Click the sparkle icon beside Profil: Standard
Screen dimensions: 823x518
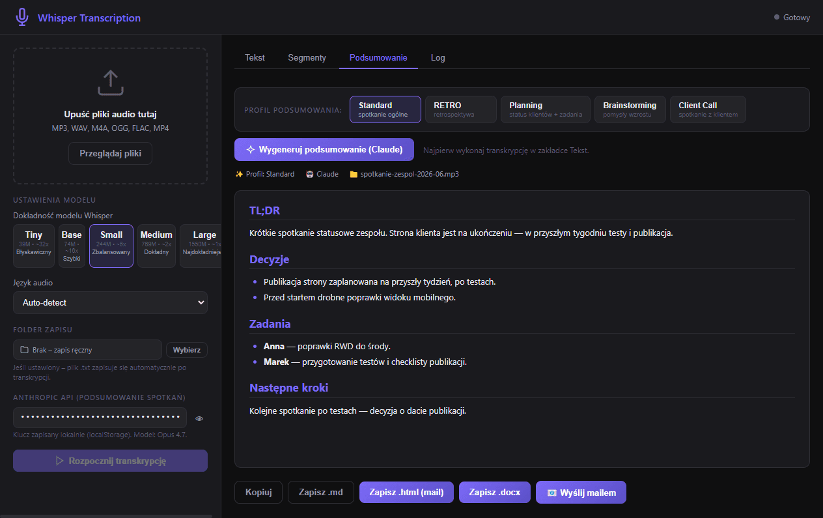coord(239,174)
